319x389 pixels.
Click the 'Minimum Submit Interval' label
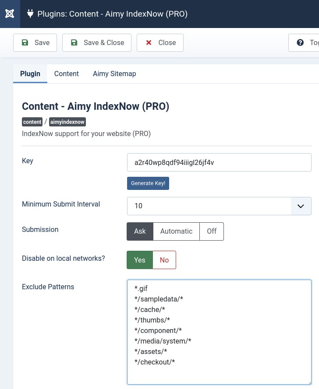pos(61,204)
